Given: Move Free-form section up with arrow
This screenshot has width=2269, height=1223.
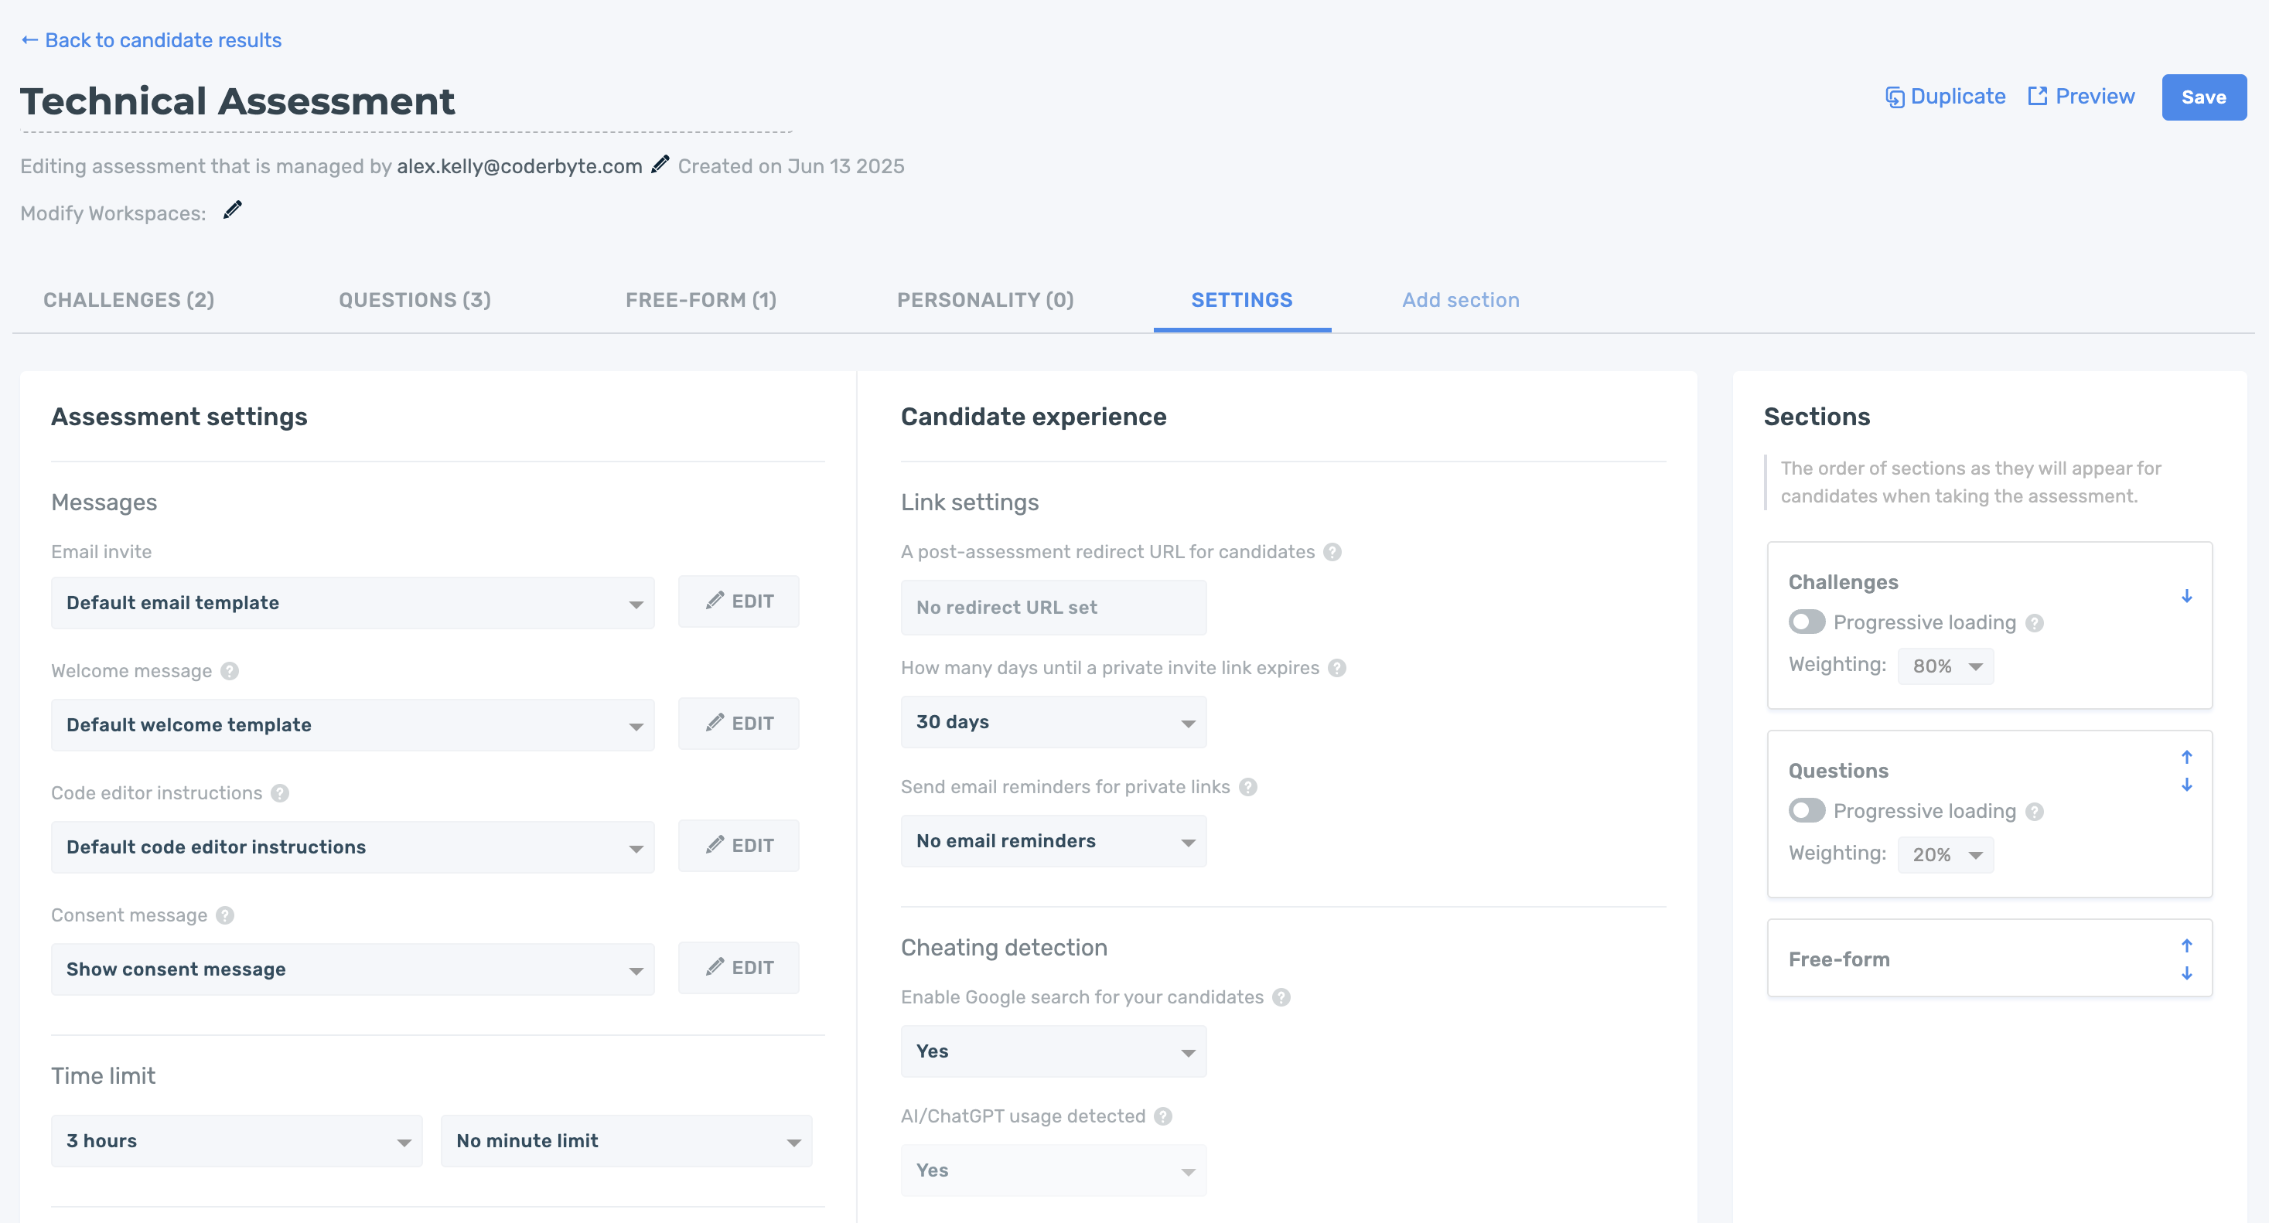Looking at the screenshot, I should tap(2187, 945).
